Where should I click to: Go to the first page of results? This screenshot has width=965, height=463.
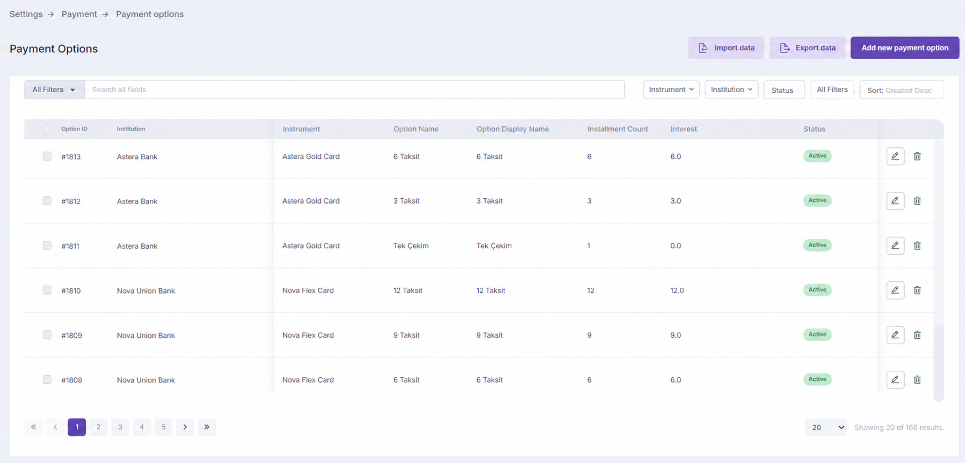pos(34,427)
